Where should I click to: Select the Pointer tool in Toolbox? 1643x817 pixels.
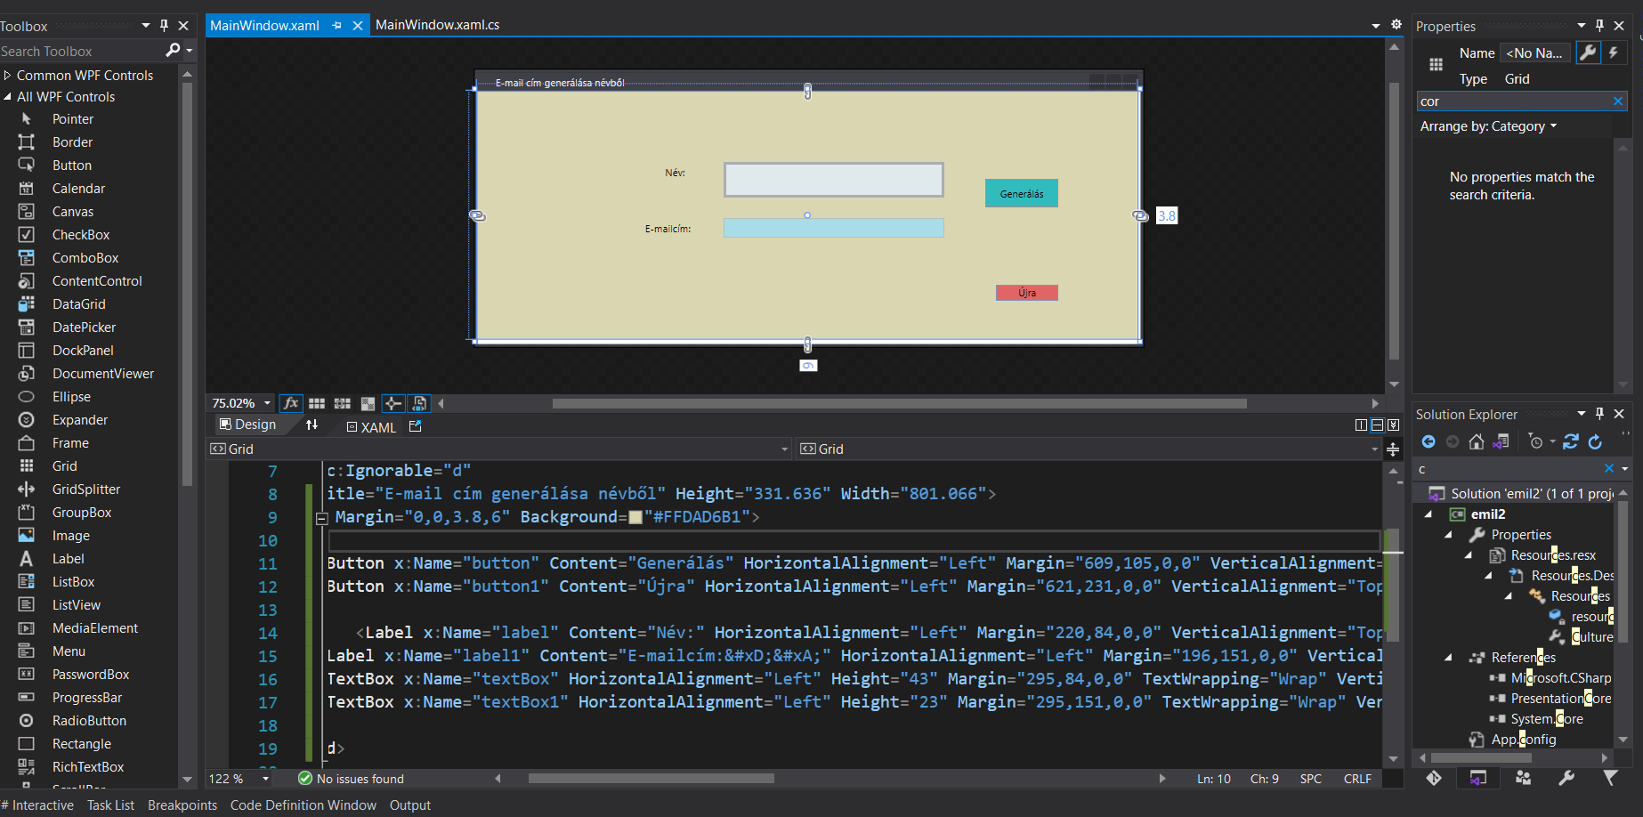click(72, 119)
